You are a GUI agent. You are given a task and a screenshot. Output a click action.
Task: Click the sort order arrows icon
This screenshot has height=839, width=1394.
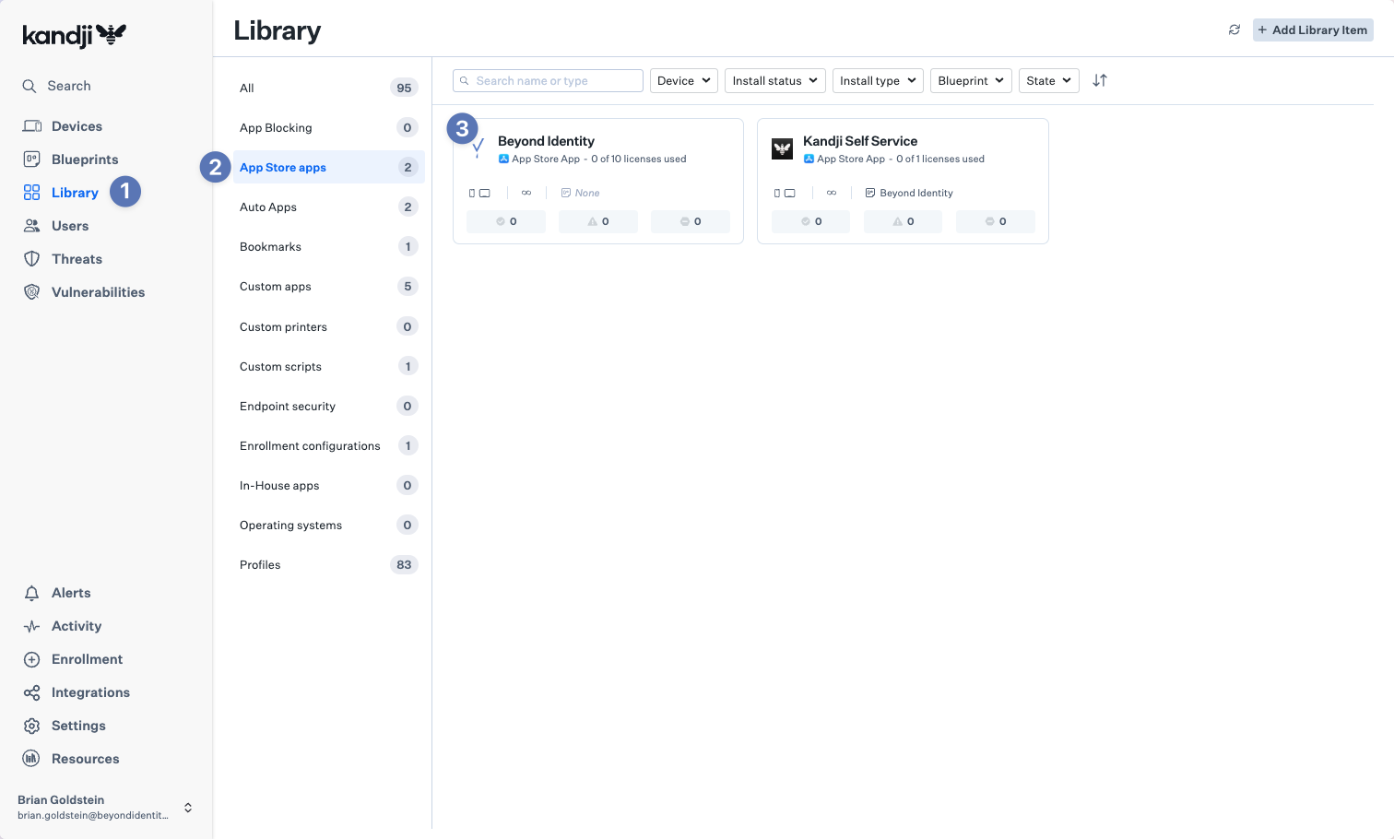1099,80
